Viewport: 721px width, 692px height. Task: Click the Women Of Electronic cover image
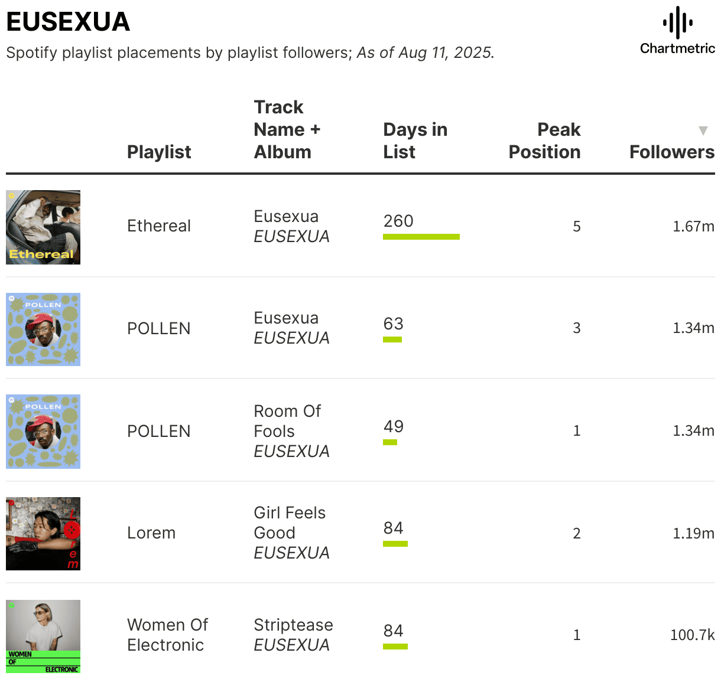coord(43,636)
